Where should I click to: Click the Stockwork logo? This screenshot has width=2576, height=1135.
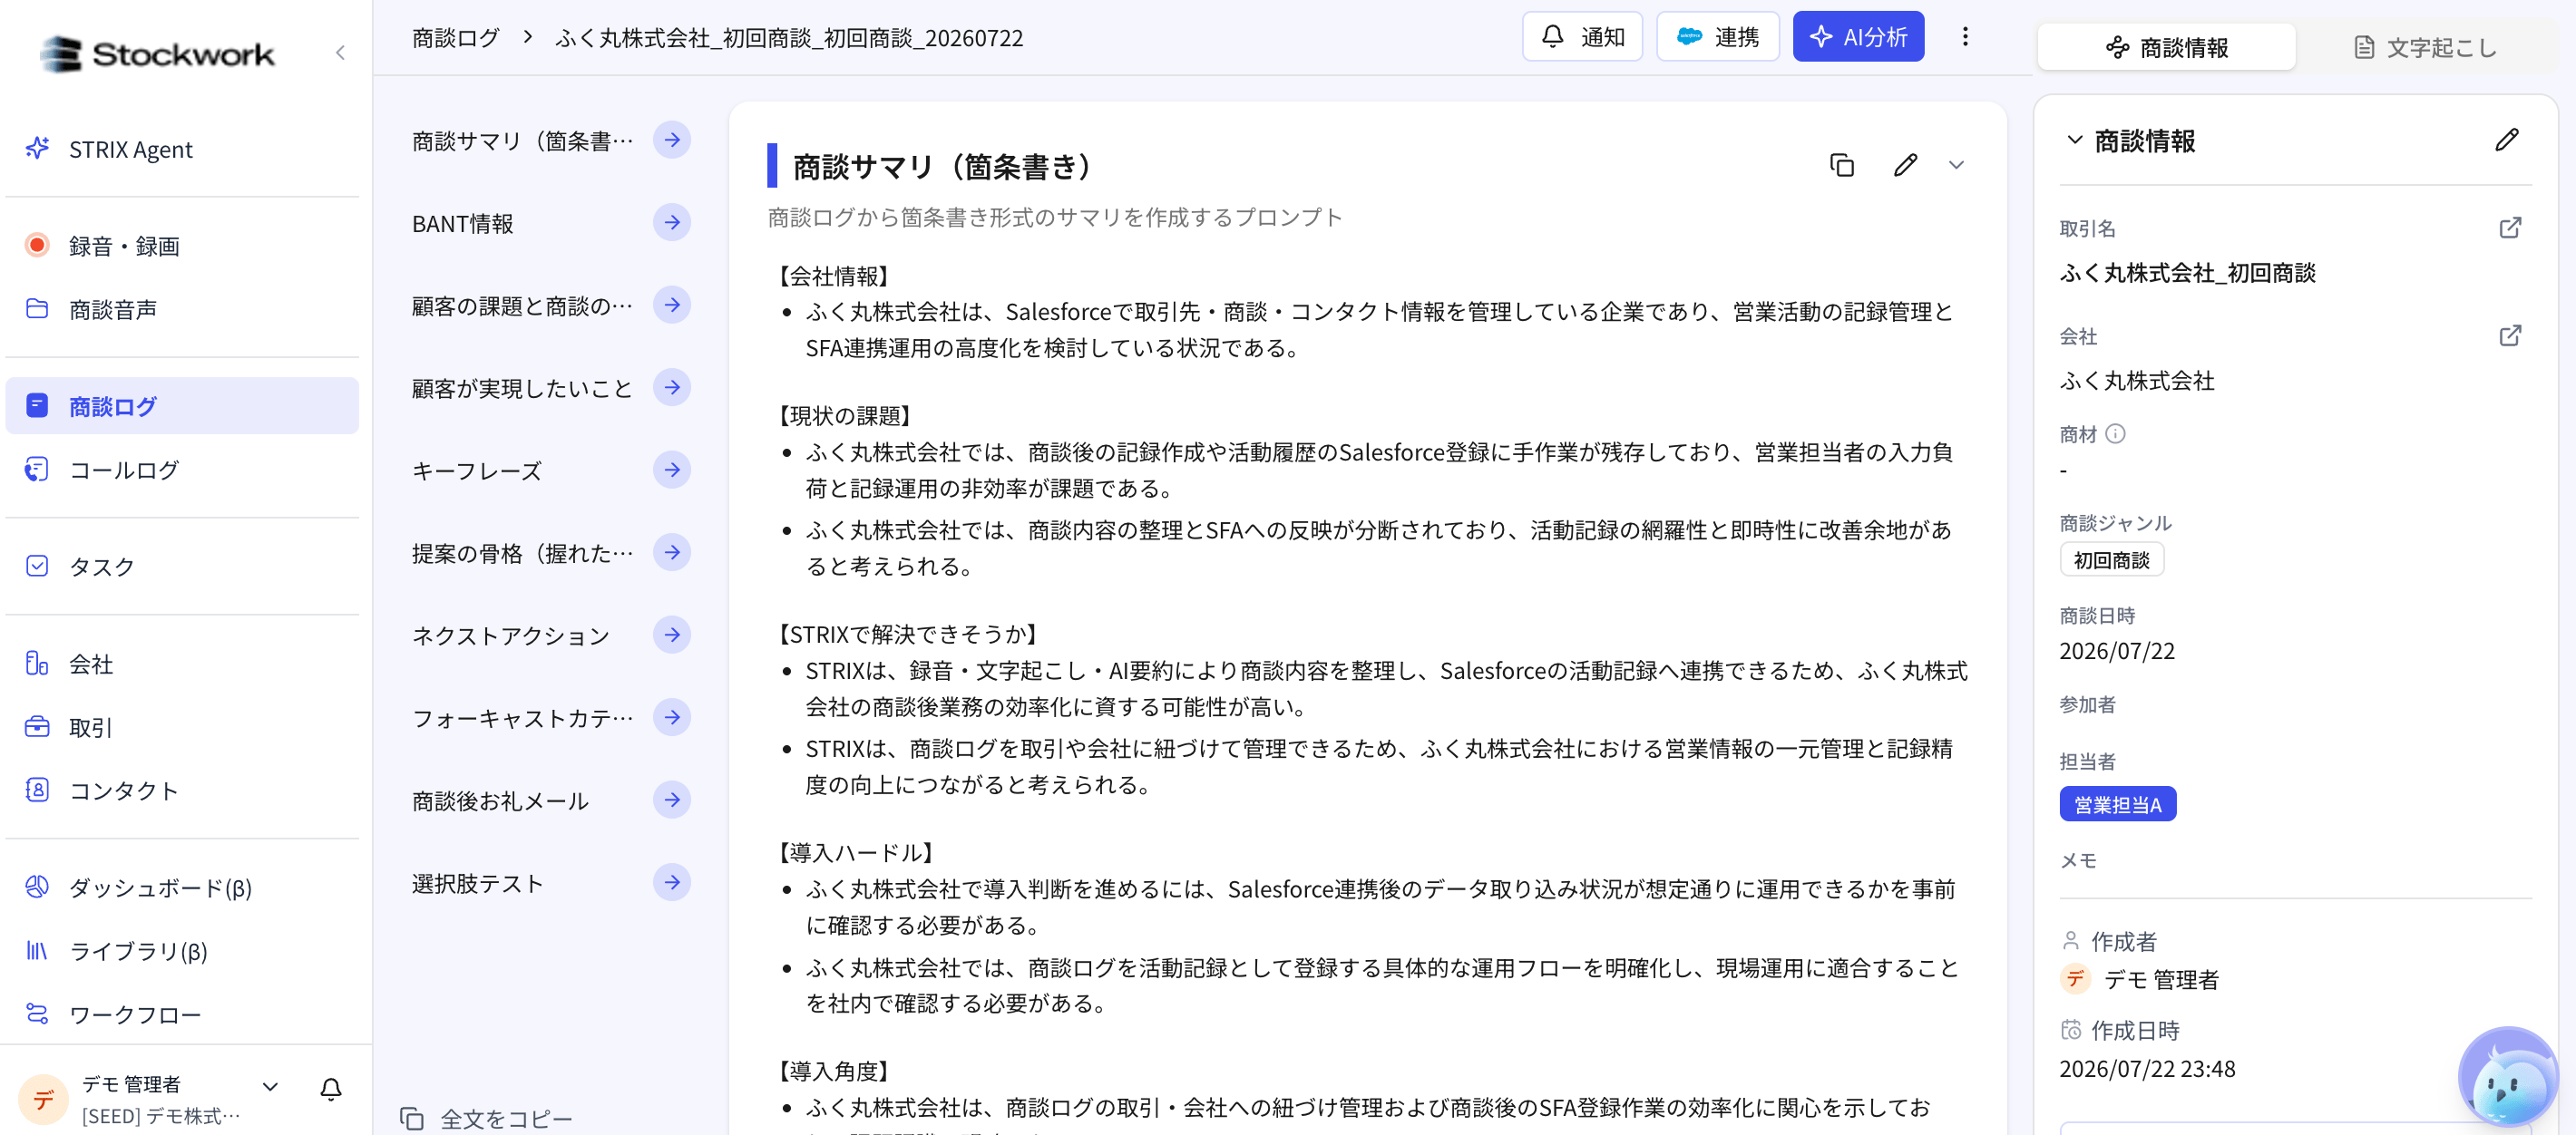pos(158,53)
